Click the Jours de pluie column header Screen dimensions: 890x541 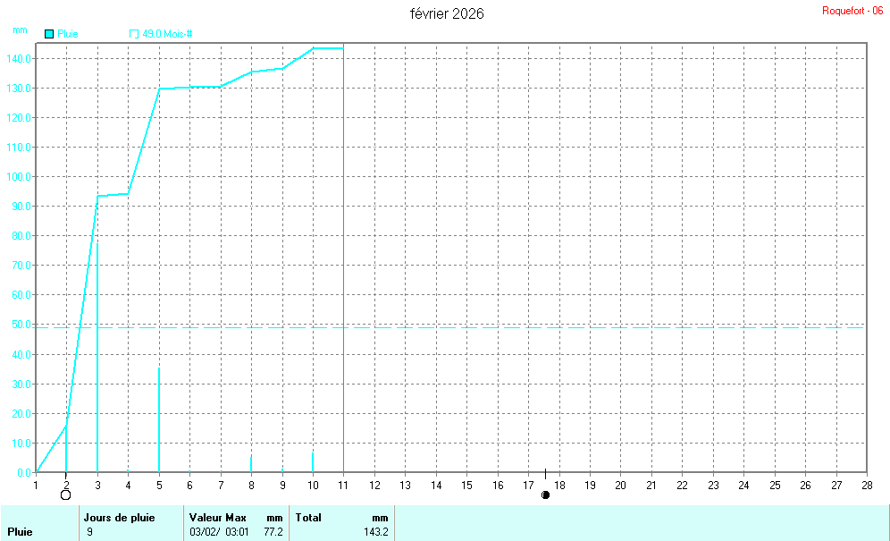(119, 517)
